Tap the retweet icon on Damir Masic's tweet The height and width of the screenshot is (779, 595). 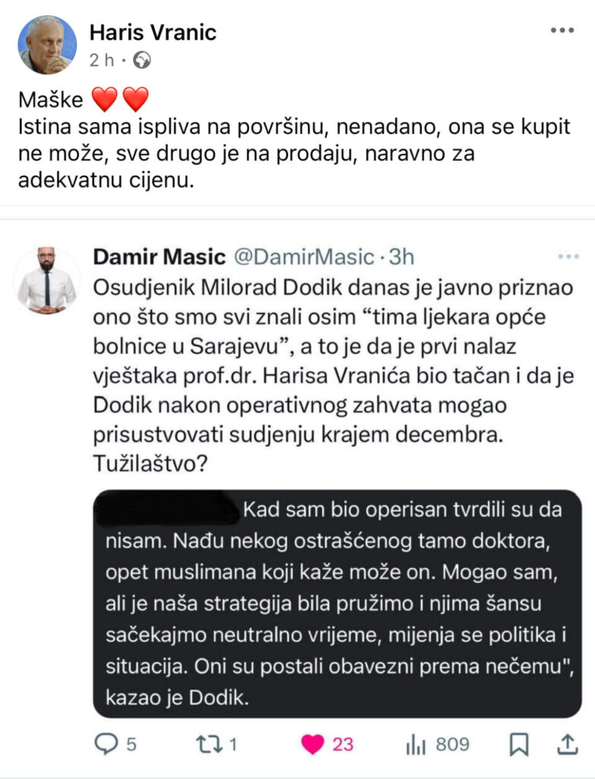[x=210, y=744]
